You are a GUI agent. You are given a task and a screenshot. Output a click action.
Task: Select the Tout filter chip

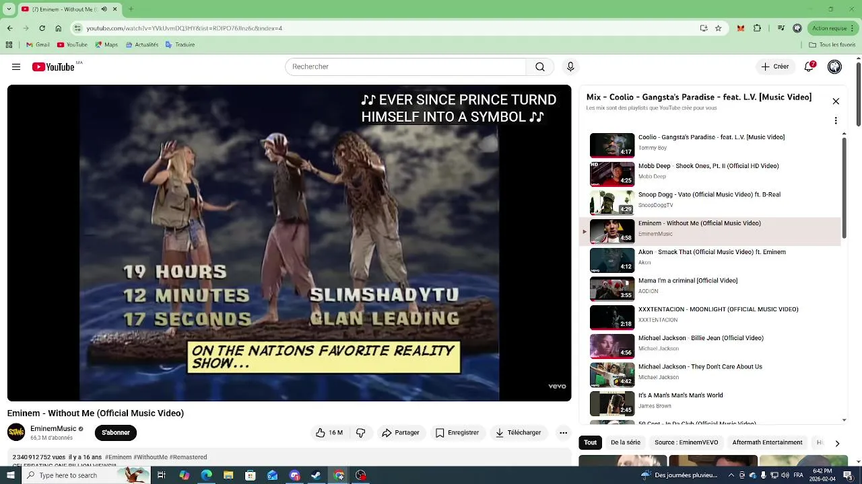pyautogui.click(x=591, y=442)
